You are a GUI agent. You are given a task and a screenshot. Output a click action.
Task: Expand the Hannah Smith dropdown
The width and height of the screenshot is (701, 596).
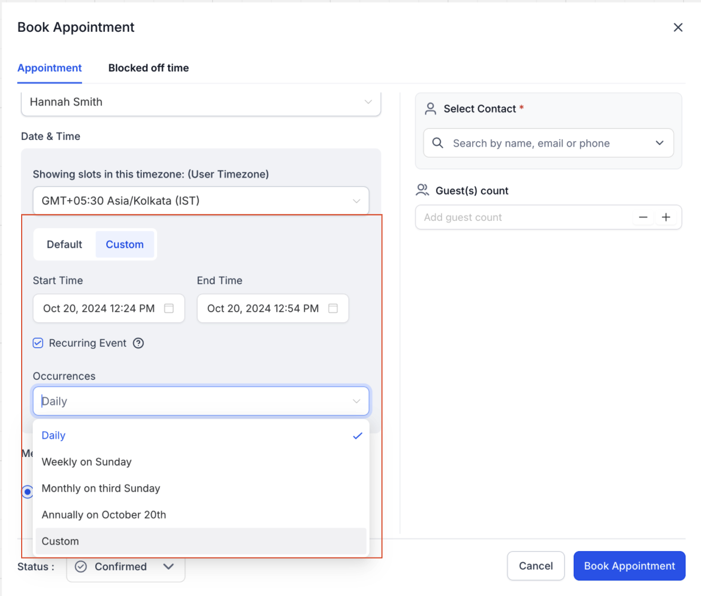pyautogui.click(x=201, y=102)
